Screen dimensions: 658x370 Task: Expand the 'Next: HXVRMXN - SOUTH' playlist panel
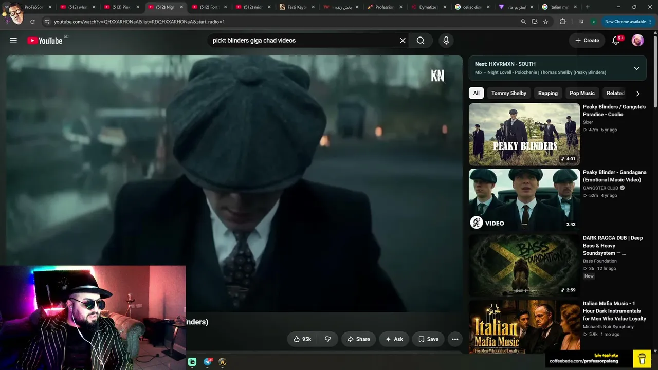click(636, 68)
